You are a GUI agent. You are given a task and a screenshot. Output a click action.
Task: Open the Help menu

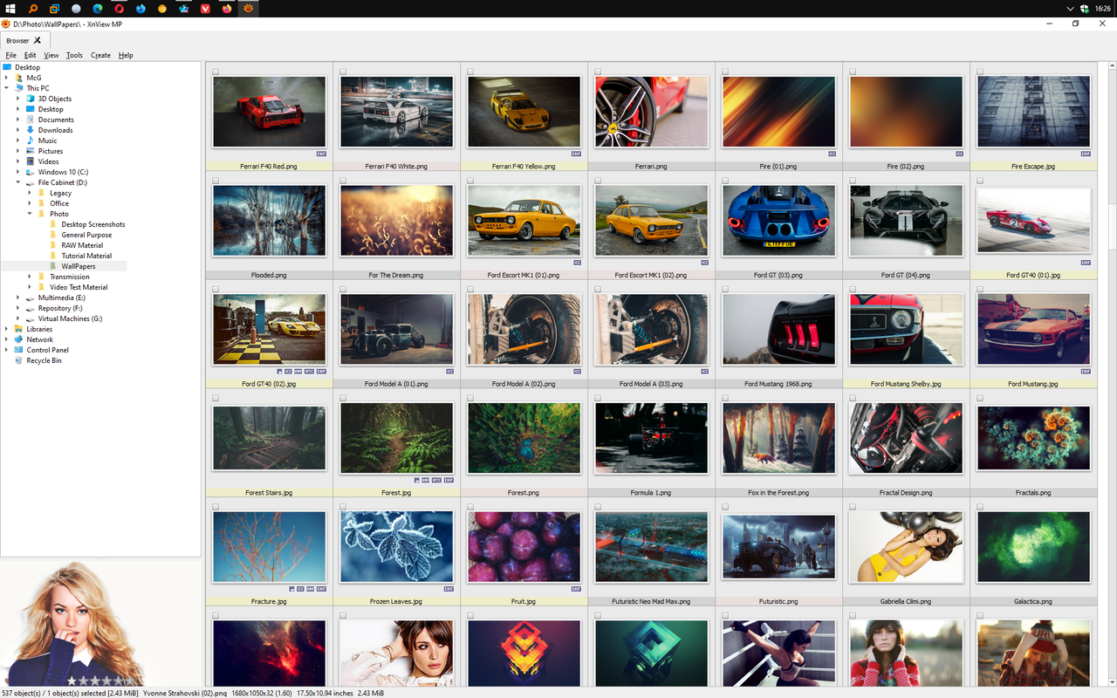click(x=126, y=55)
